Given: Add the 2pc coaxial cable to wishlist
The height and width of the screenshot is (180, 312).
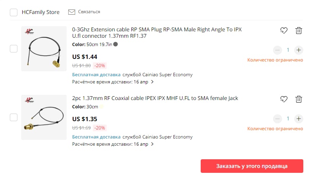Looking at the screenshot, I should [x=284, y=99].
